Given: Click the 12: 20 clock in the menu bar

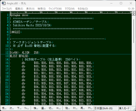Looking at the screenshot, I should click(x=131, y=9).
